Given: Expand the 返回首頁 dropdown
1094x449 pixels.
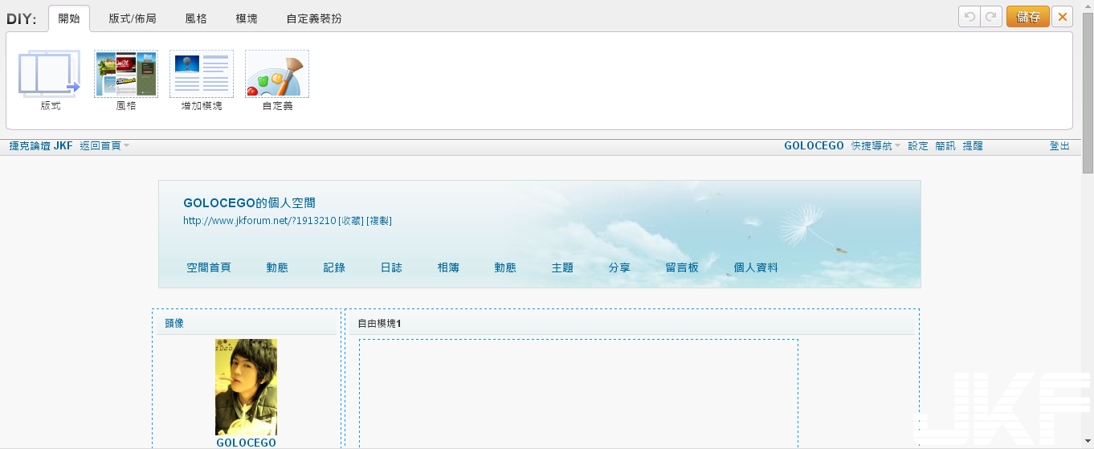Looking at the screenshot, I should coord(104,146).
